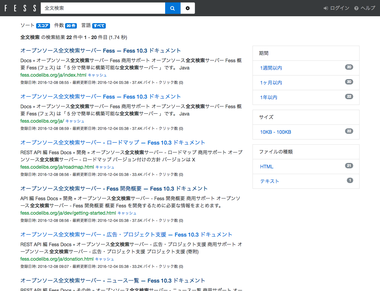380x291 pixels.
Task: Click the count badge 21 beside HTML
Action: click(x=349, y=166)
